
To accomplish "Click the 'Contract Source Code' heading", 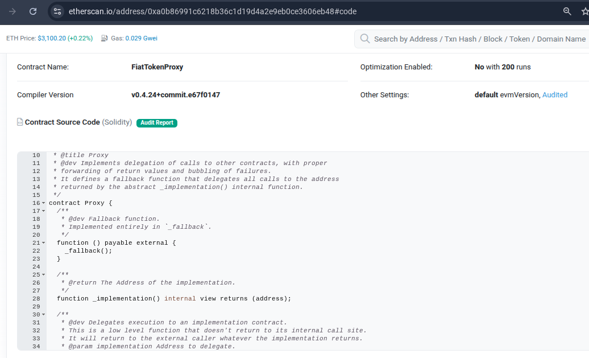I will point(63,122).
